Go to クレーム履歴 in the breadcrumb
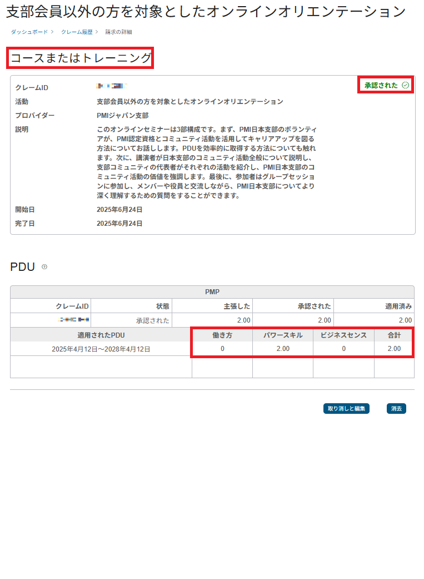 click(x=77, y=32)
